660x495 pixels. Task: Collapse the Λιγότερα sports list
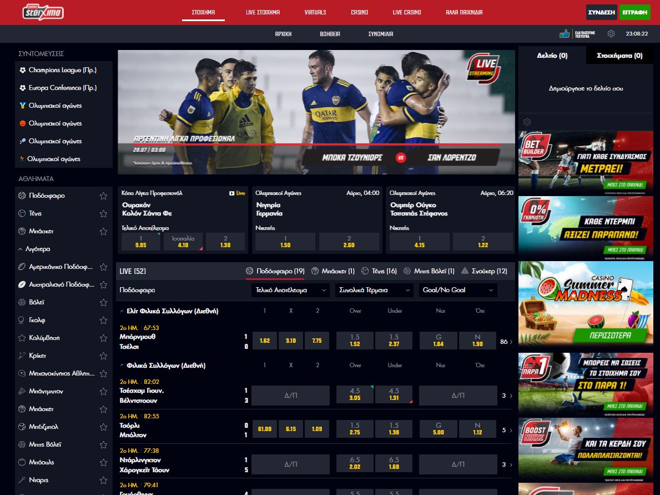[34, 249]
